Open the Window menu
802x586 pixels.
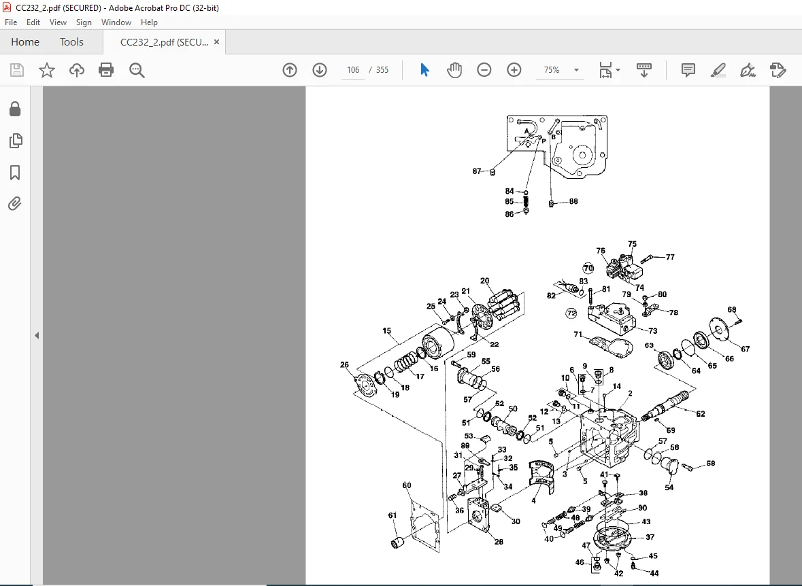[116, 22]
